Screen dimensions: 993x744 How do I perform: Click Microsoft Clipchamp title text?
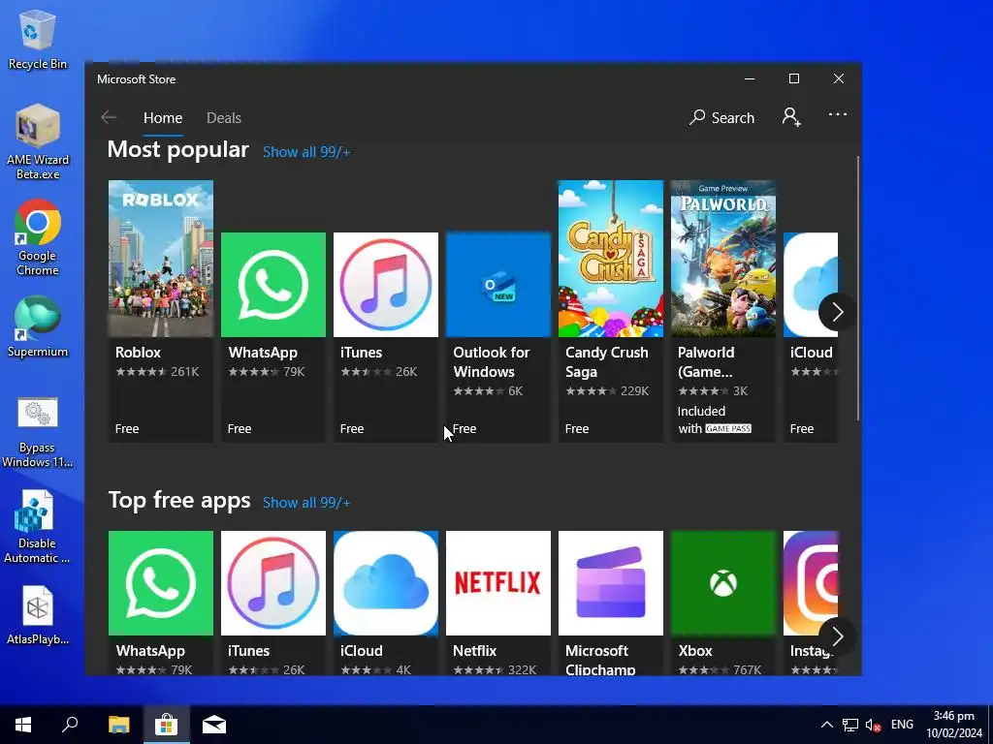tap(599, 659)
